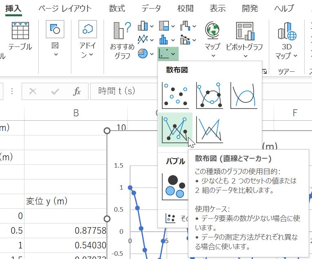The height and width of the screenshot is (259, 312).
Task: Click おすすめグラフ recommended charts
Action: coord(122,40)
